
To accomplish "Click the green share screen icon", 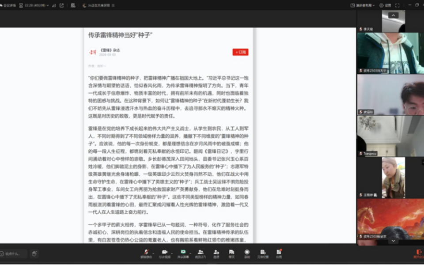I will coord(183,252).
